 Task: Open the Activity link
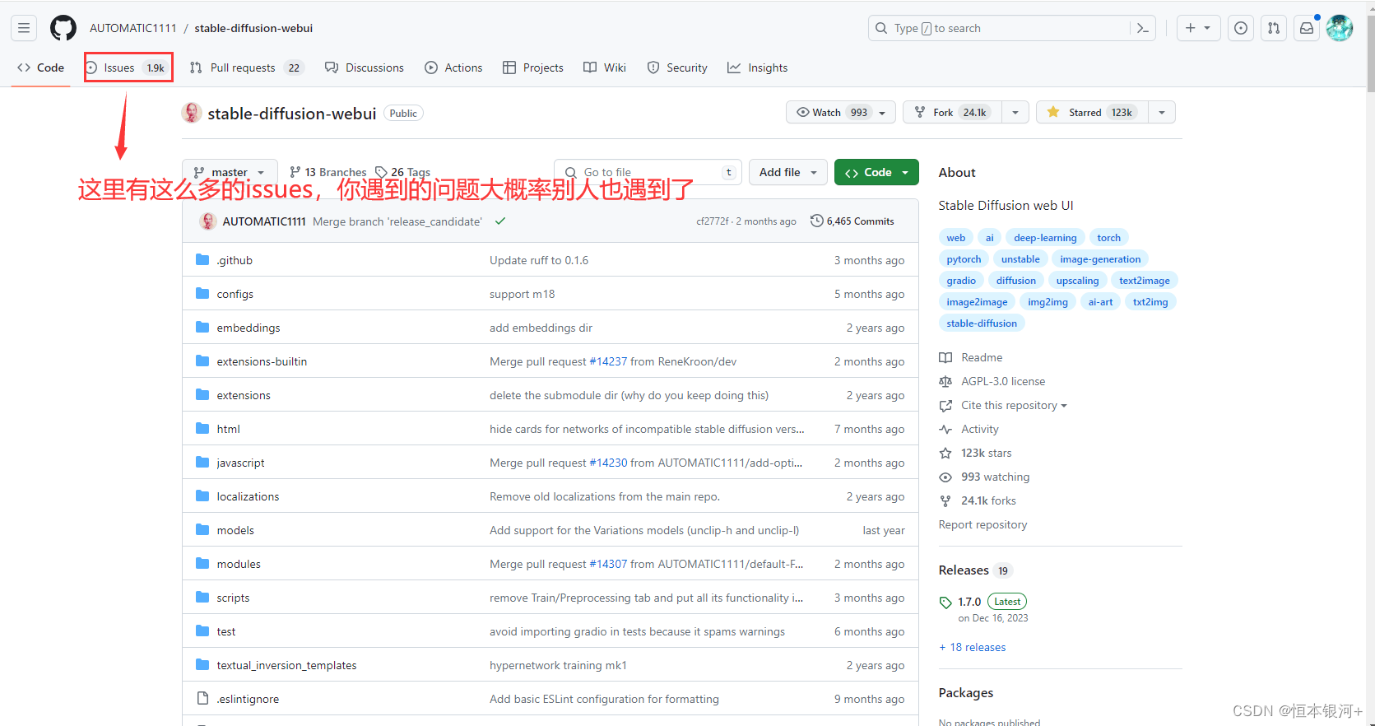[969, 429]
